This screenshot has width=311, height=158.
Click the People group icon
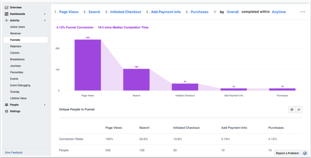tap(7, 105)
